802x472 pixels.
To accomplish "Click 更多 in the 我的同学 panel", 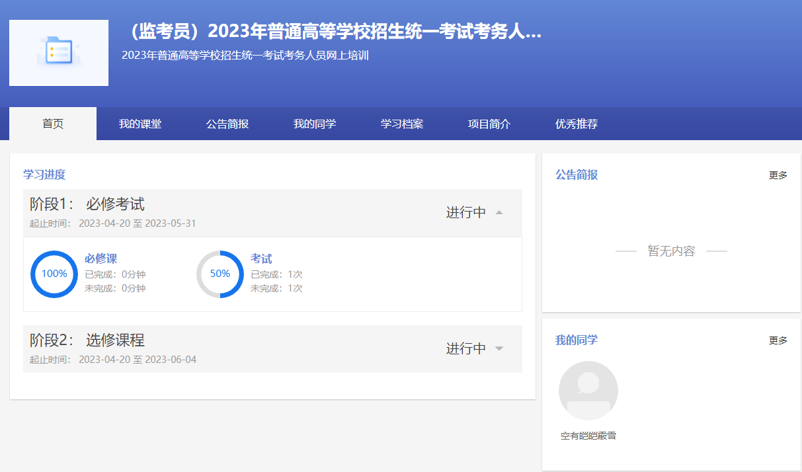I will click(x=778, y=340).
